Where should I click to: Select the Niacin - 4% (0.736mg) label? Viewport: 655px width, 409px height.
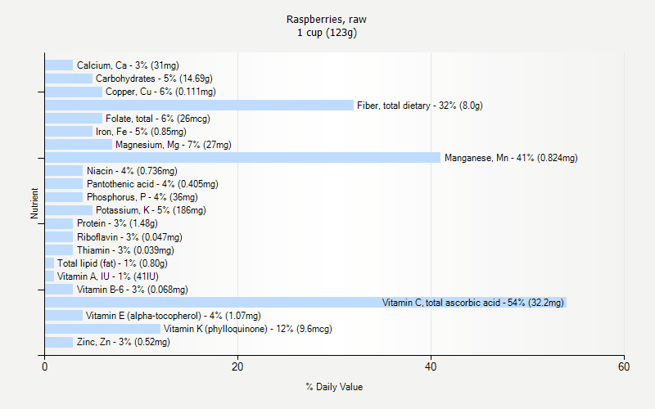(x=132, y=171)
